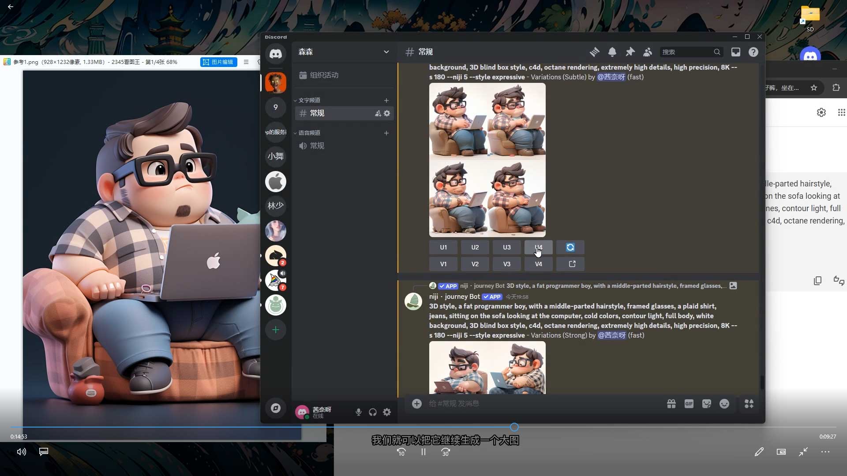Toggle headphone deafen in user panel

[373, 412]
